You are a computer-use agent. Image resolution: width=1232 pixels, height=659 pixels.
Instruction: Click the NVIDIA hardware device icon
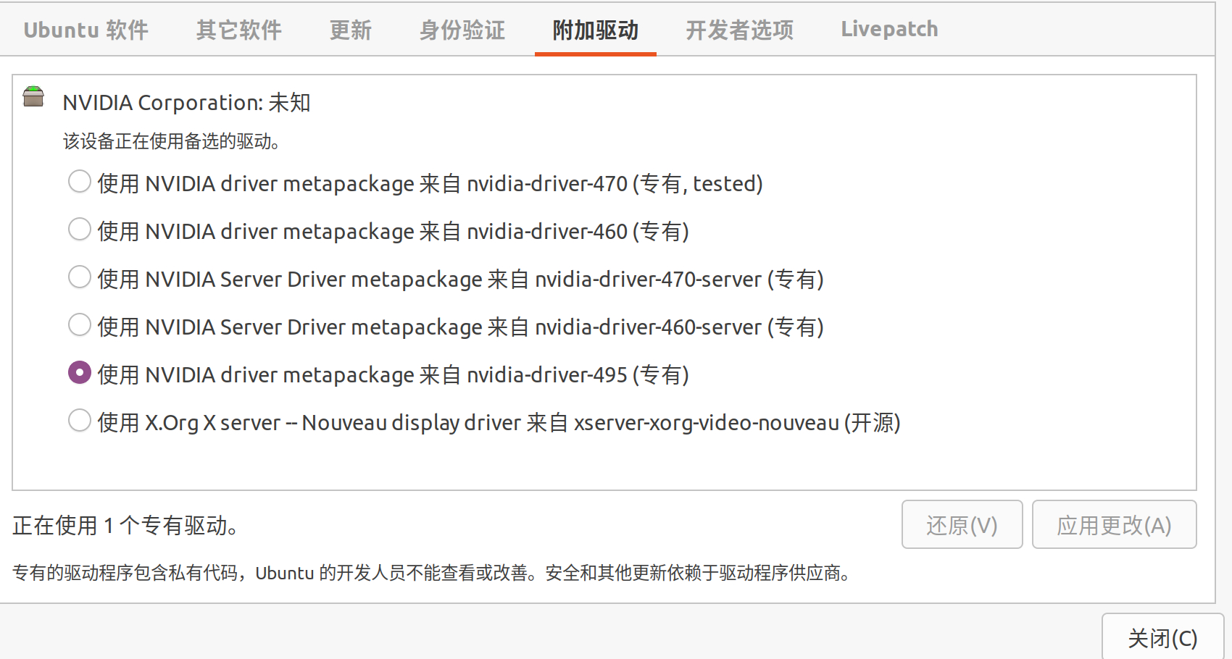point(33,96)
